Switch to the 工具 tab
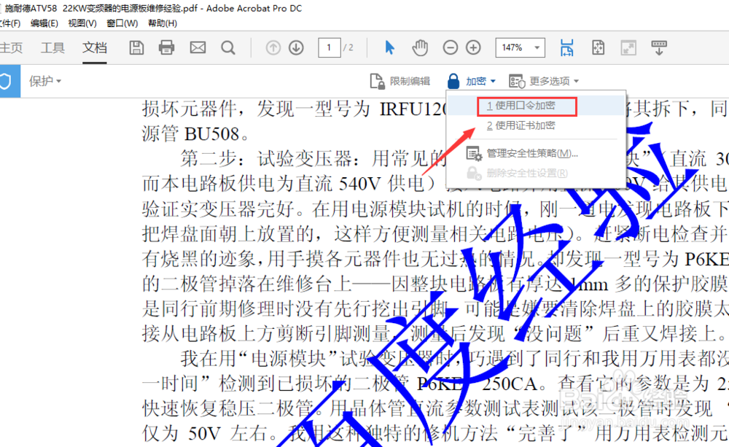 (x=52, y=47)
